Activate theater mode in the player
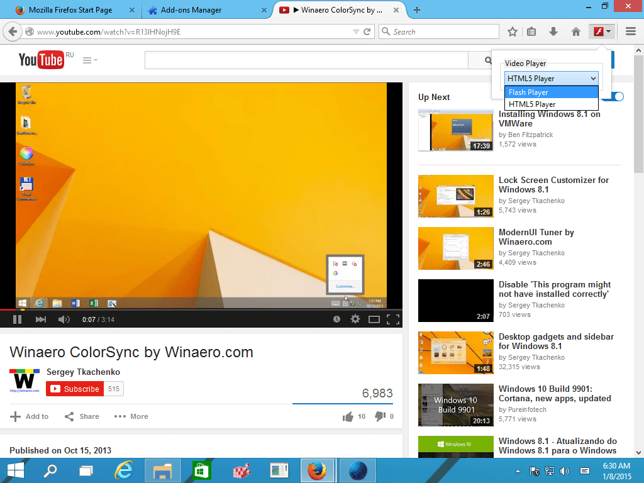 point(374,319)
